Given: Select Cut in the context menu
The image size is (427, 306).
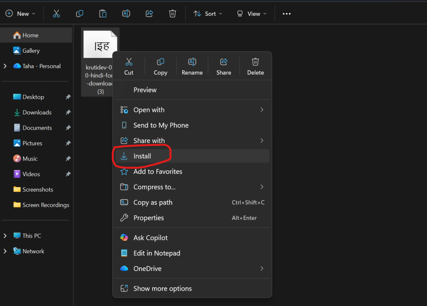Looking at the screenshot, I should point(129,66).
